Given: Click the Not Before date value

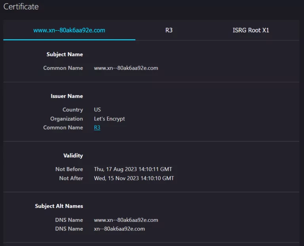Looking at the screenshot, I should click(x=133, y=169).
